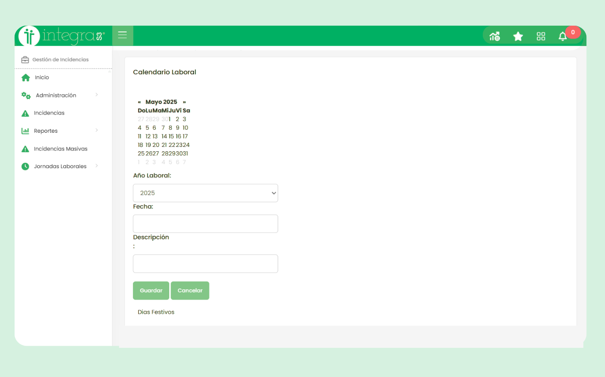Open Jornadas Laborales menu item
605x377 pixels.
point(60,166)
